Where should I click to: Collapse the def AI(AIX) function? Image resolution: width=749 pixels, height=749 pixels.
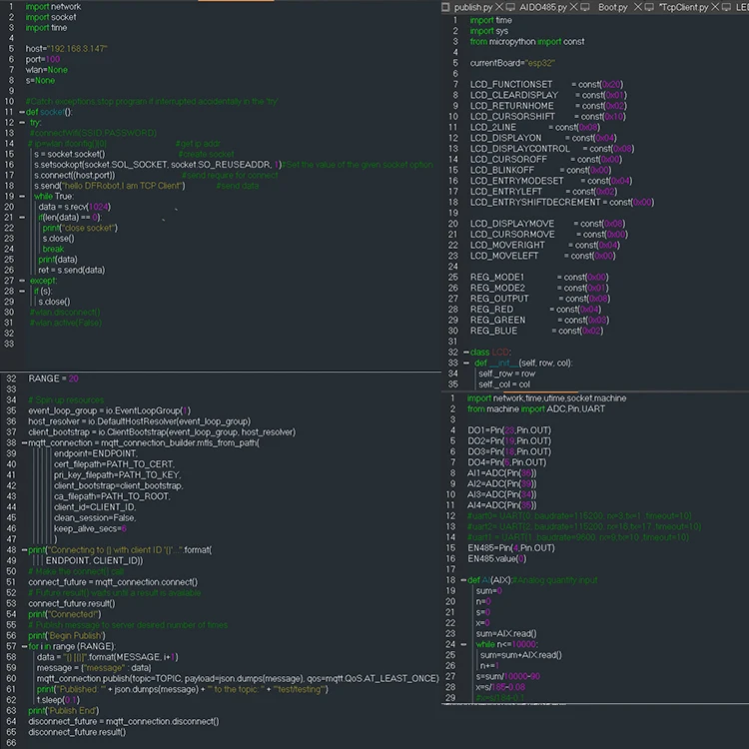point(462,580)
